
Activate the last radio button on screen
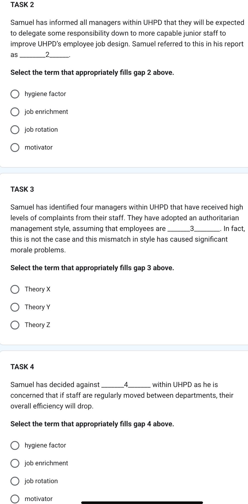15,499
